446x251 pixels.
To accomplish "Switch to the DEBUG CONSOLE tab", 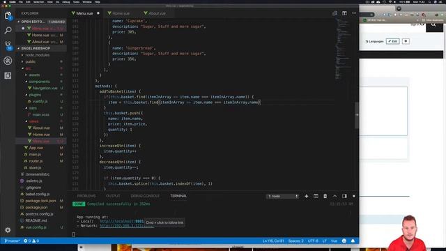I will point(145,196).
